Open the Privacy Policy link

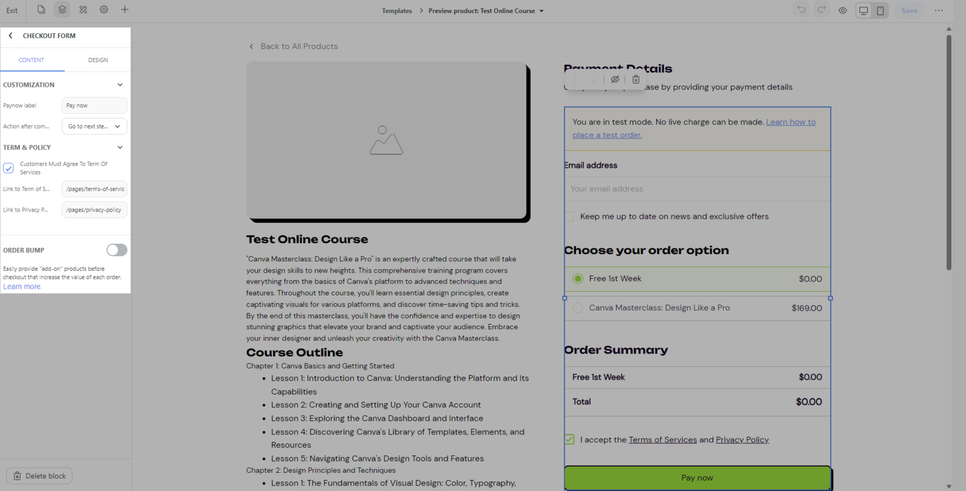pos(742,440)
